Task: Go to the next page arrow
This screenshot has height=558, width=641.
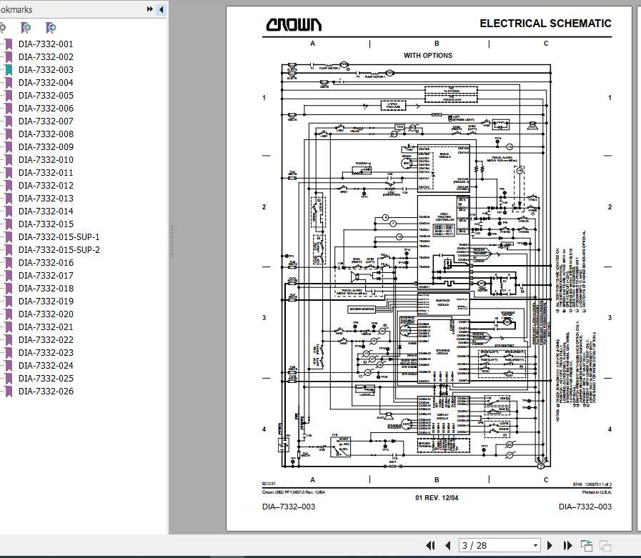Action: (550, 545)
